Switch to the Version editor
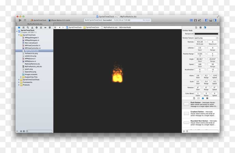 coord(199,20)
